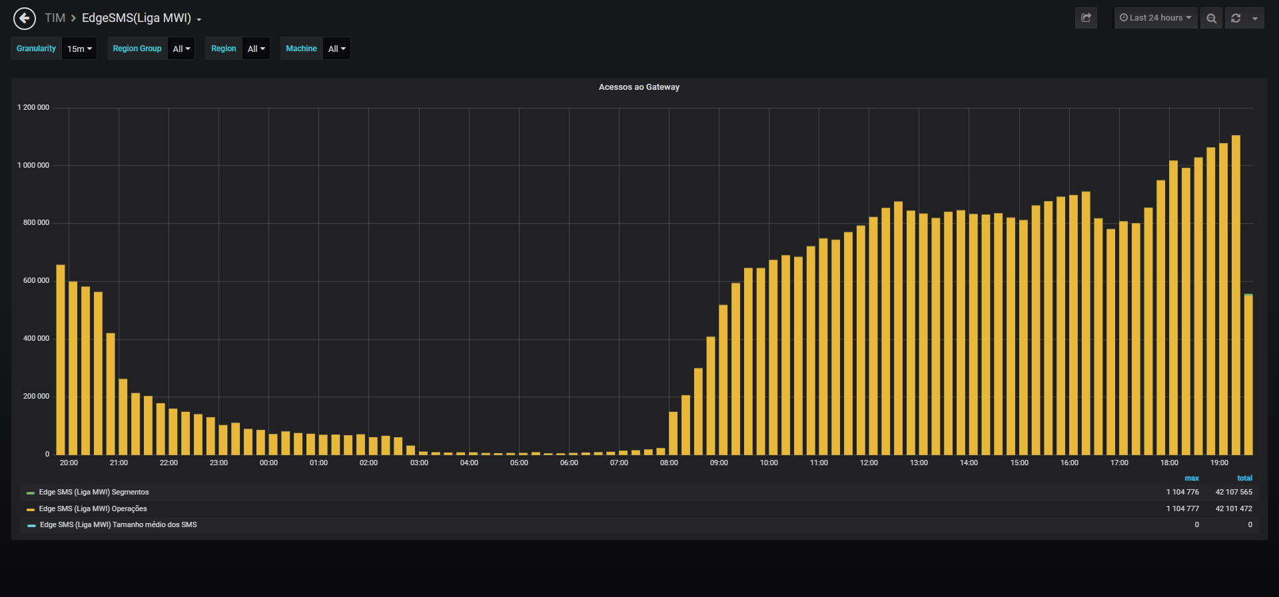Go back using the back arrow icon
The image size is (1279, 597).
click(25, 18)
